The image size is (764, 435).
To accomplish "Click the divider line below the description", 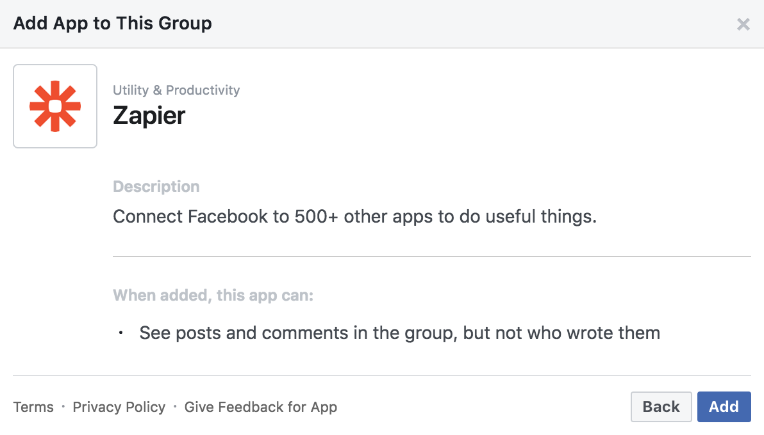I will (431, 257).
